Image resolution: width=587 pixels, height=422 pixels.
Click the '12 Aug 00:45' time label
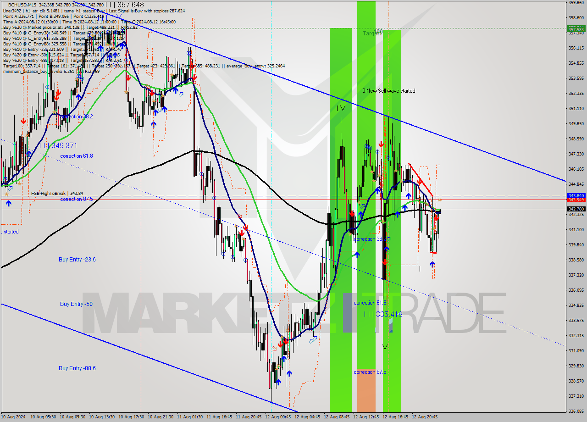[x=279, y=417]
